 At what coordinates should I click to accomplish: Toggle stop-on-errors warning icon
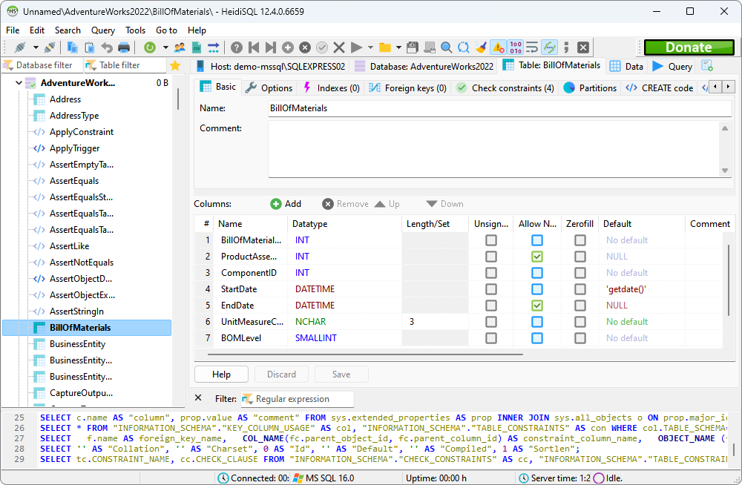[x=499, y=47]
